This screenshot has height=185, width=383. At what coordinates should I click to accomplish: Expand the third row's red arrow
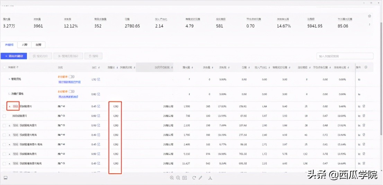pos(10,106)
